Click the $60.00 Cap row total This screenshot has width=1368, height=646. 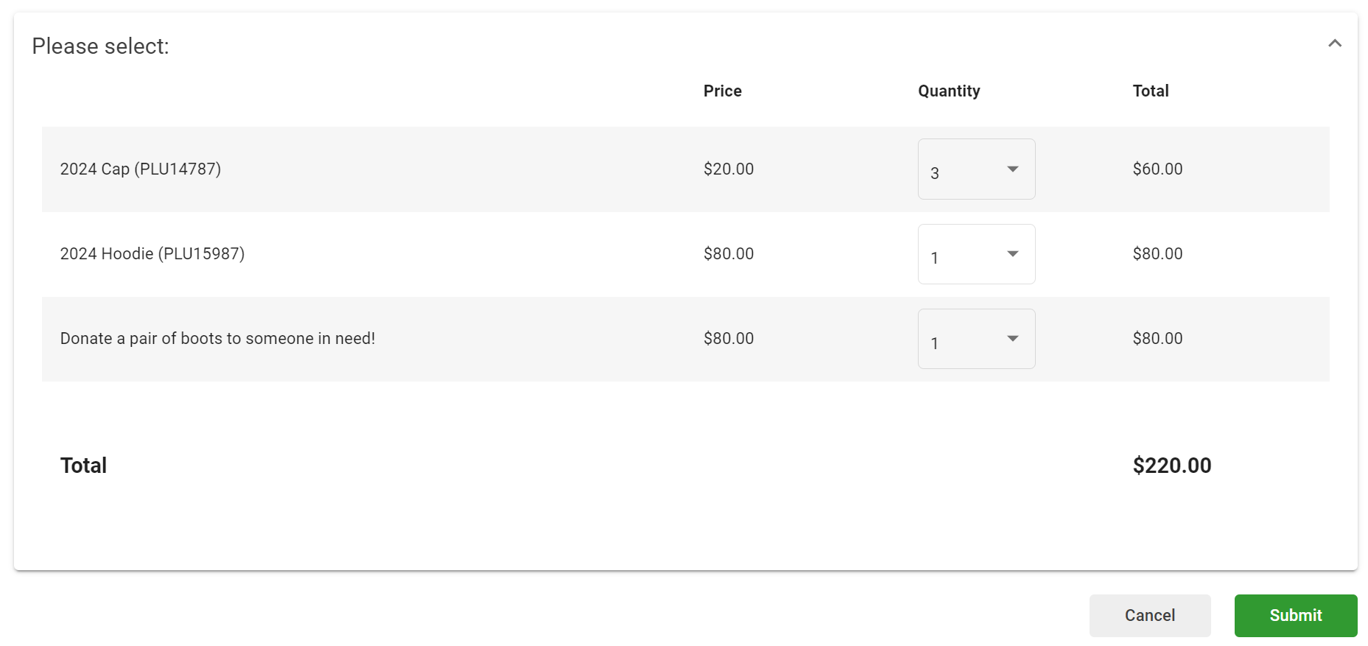click(x=1157, y=169)
